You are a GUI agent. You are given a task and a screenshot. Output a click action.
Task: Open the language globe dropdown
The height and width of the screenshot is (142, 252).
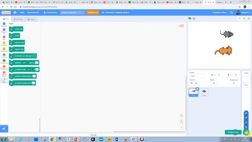tap(15, 12)
